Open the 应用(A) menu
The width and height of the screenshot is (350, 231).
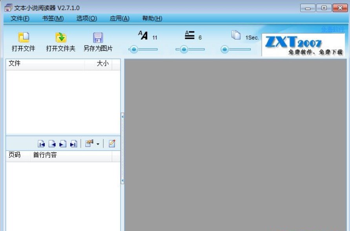[x=119, y=18]
